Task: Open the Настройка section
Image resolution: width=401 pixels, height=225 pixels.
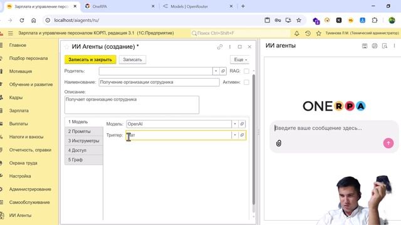Action: tap(20, 176)
